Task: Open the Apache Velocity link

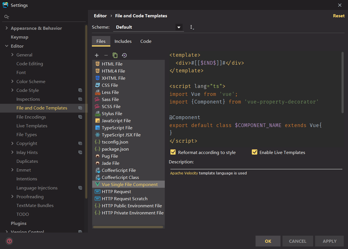Action: pyautogui.click(x=184, y=173)
